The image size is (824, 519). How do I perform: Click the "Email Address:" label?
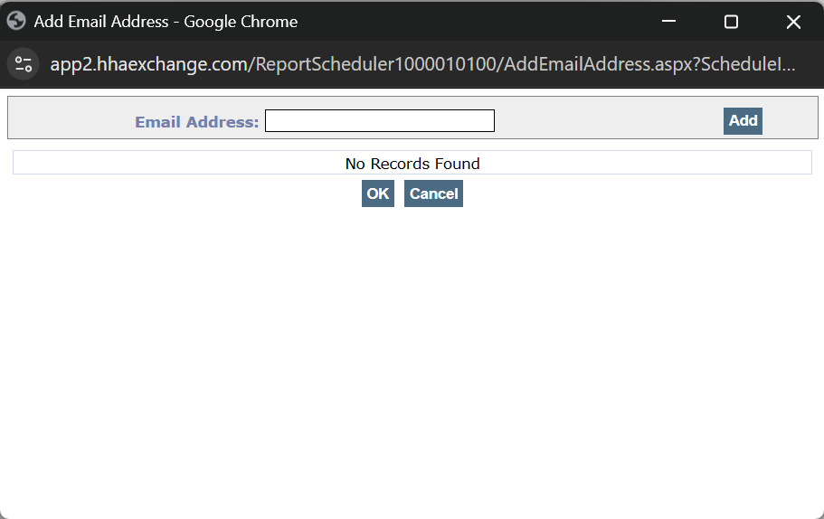point(197,122)
